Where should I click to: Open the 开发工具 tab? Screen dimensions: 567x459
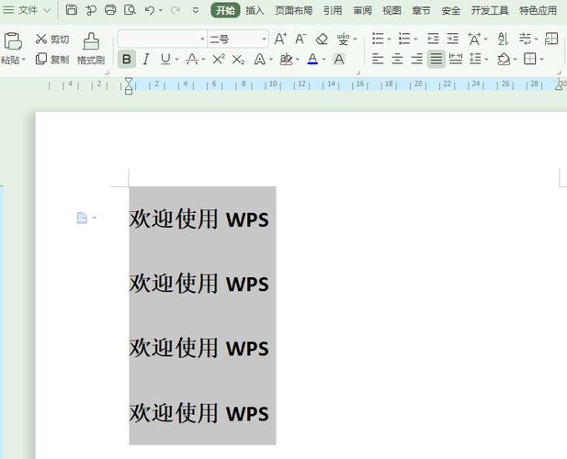coord(490,10)
